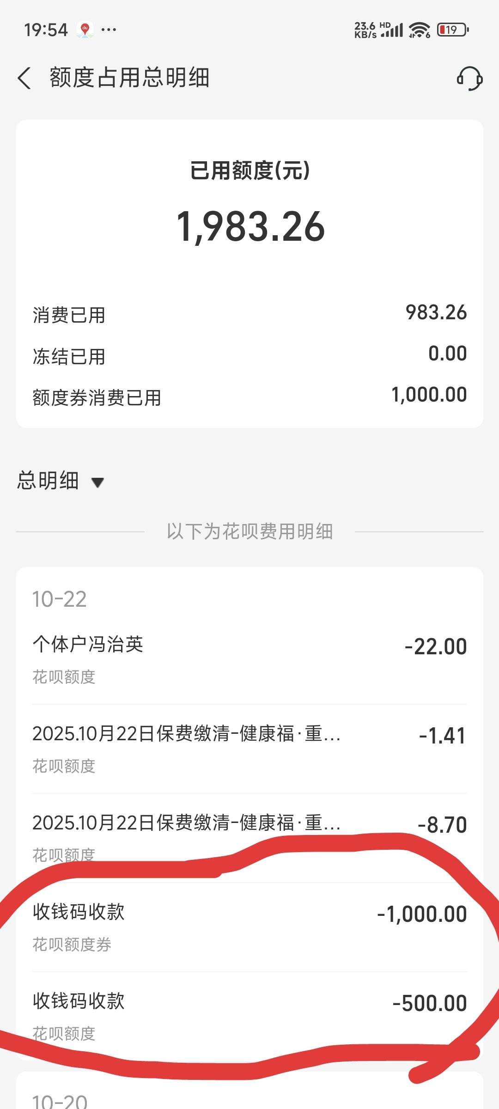Expand the 总明细 filter dropdown arrow
Viewport: 499px width, 1109px height.
tap(97, 483)
